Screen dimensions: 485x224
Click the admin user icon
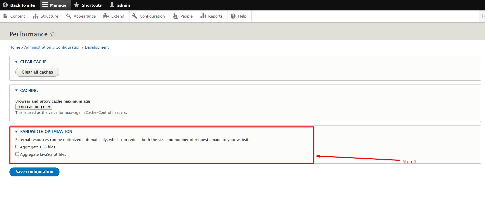click(x=112, y=5)
